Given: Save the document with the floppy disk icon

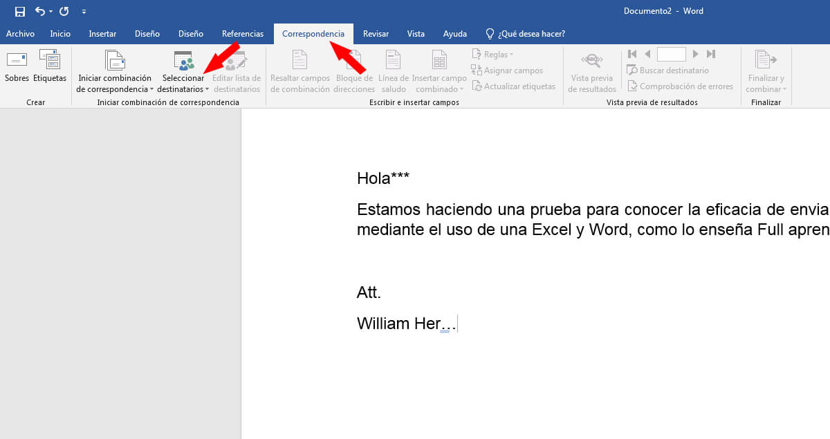Looking at the screenshot, I should pyautogui.click(x=20, y=11).
